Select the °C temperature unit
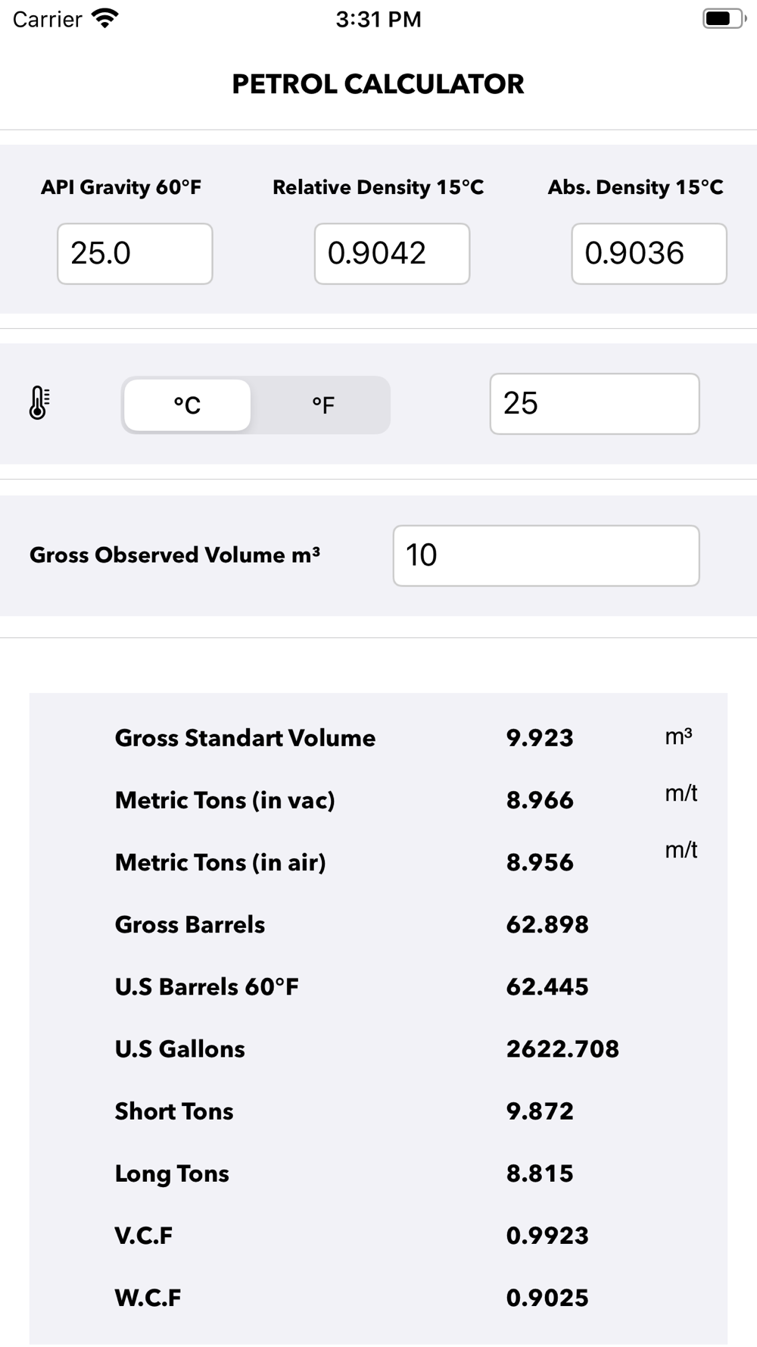Viewport: 757px width, 1347px height. 187,405
